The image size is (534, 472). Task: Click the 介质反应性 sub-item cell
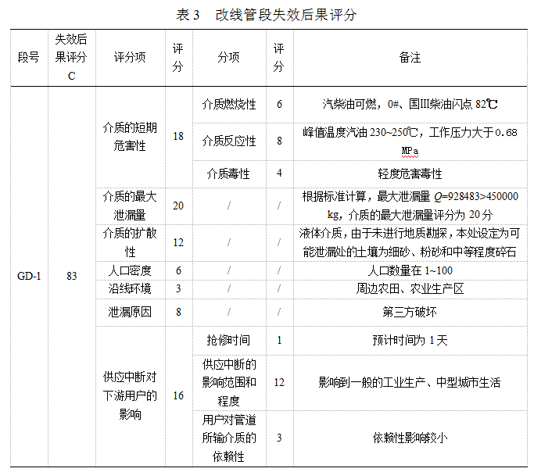click(x=228, y=141)
